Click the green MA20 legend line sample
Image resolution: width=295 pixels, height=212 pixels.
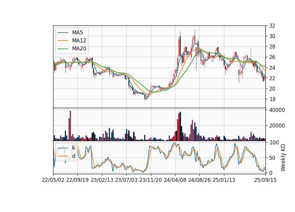[x=63, y=49]
